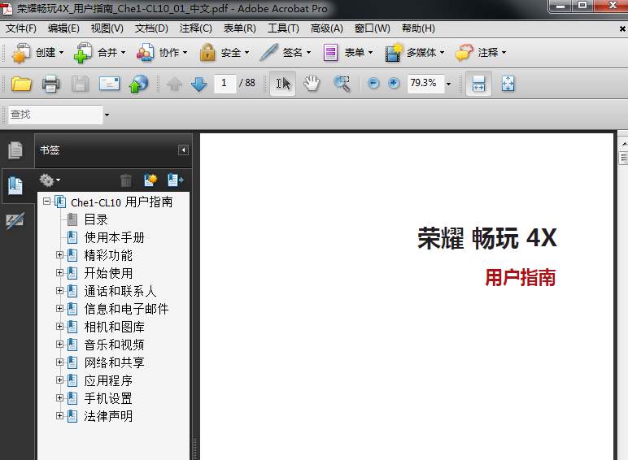Select the 目录 bookmark
This screenshot has width=628, height=460.
[96, 219]
